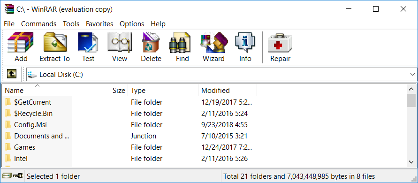418x183 pixels.
Task: Click the key password icon in status bar
Action: point(17,176)
